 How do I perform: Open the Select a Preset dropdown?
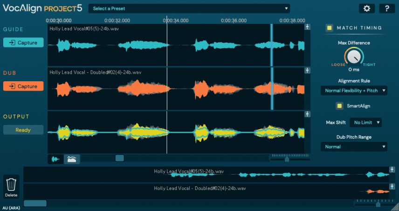coord(189,9)
